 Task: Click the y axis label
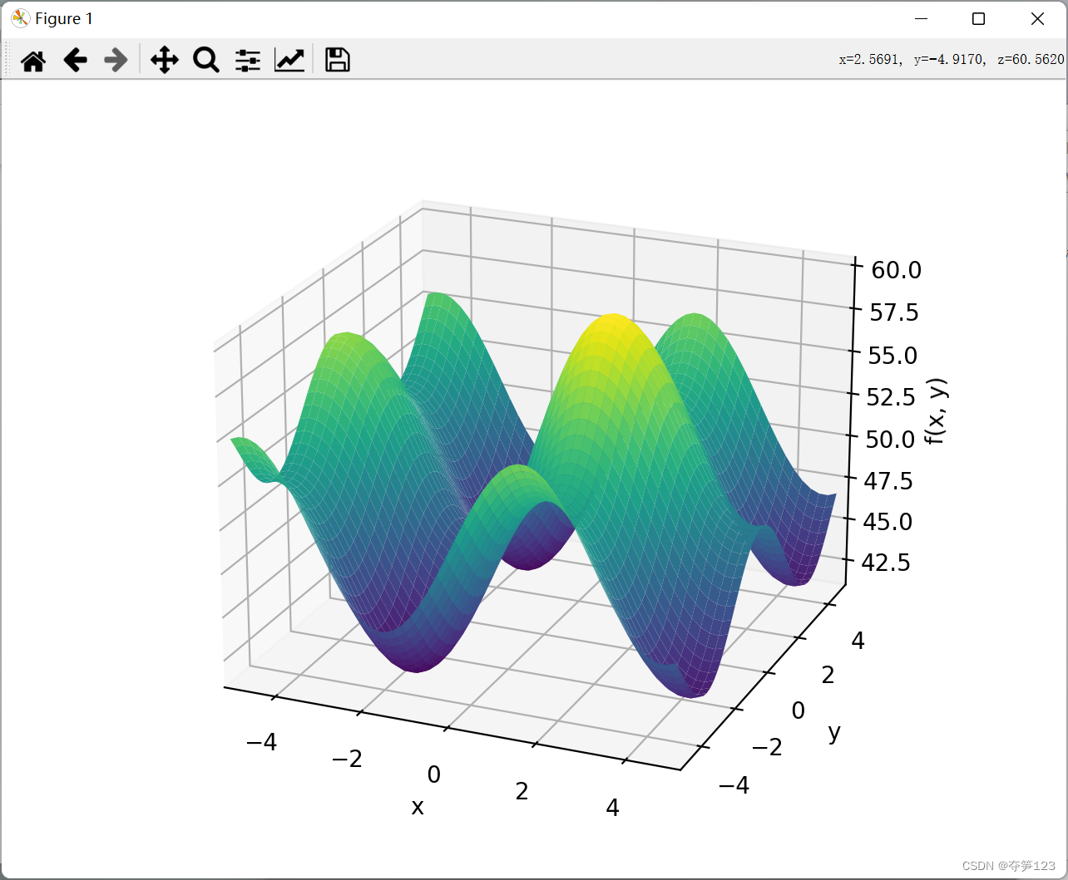(834, 732)
